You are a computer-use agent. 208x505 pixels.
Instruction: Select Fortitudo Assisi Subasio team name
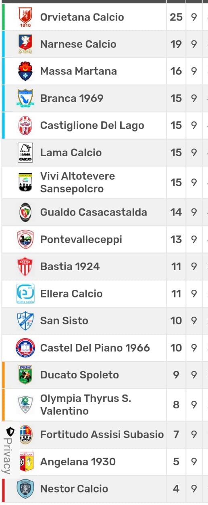102,435
